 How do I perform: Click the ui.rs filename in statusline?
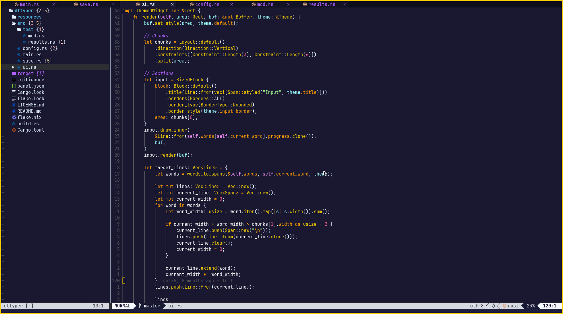(175, 306)
